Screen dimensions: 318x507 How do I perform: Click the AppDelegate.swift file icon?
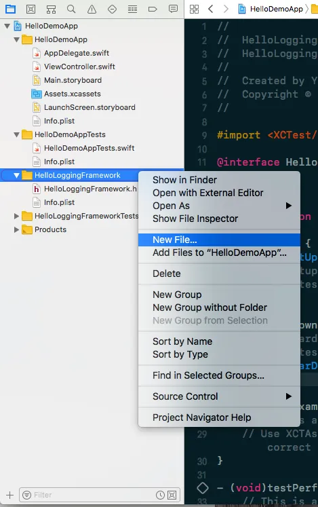[37, 53]
